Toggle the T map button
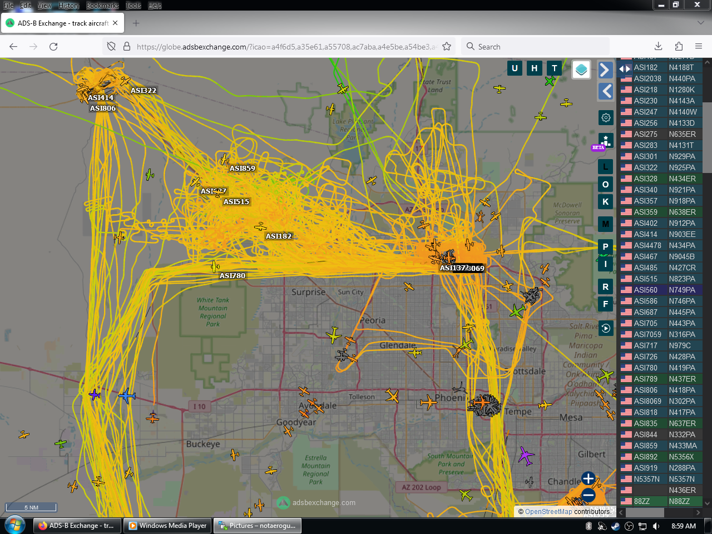This screenshot has height=534, width=712. click(555, 68)
